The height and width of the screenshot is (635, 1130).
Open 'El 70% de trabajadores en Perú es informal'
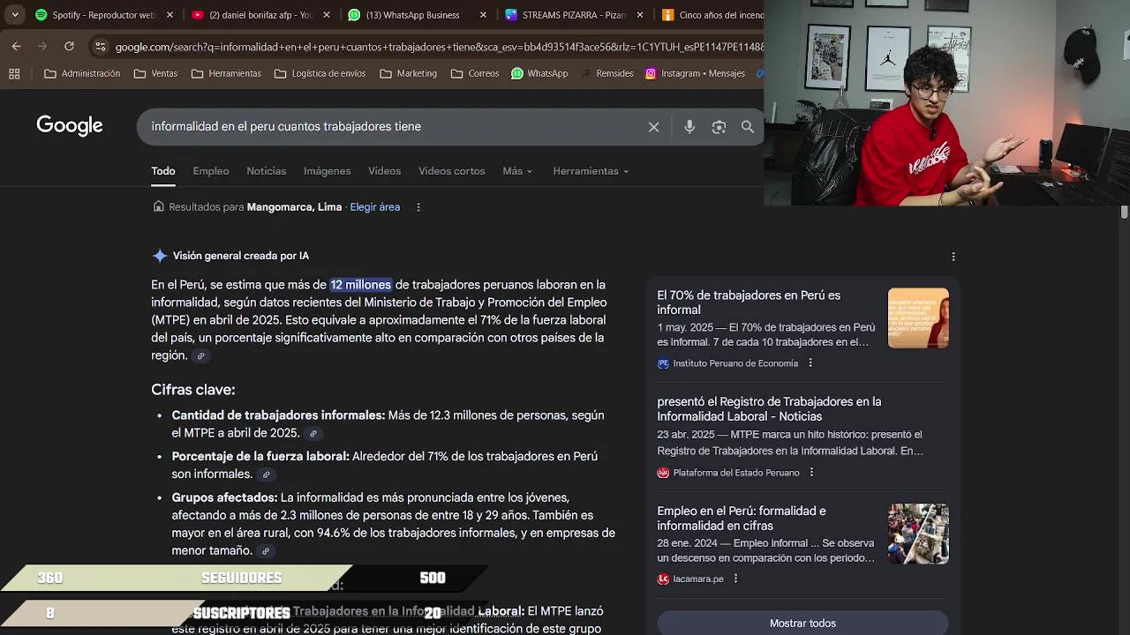[x=749, y=303]
